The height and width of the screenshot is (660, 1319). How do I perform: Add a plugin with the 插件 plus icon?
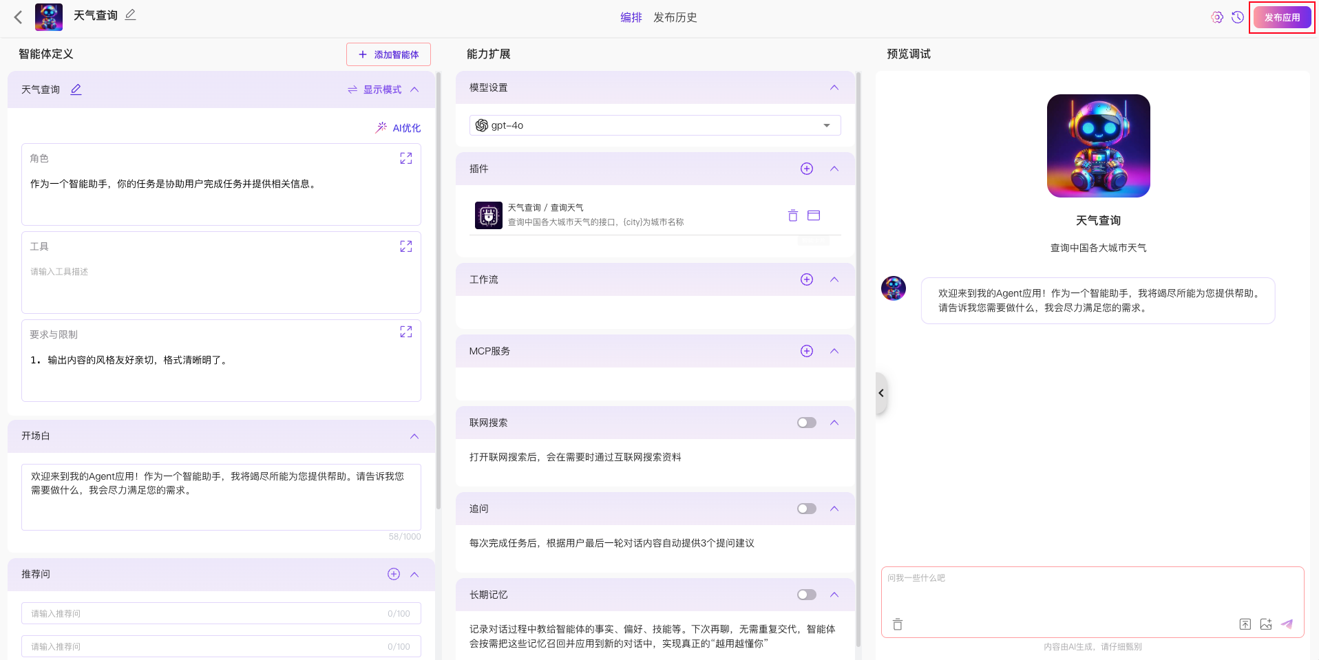[x=807, y=169]
